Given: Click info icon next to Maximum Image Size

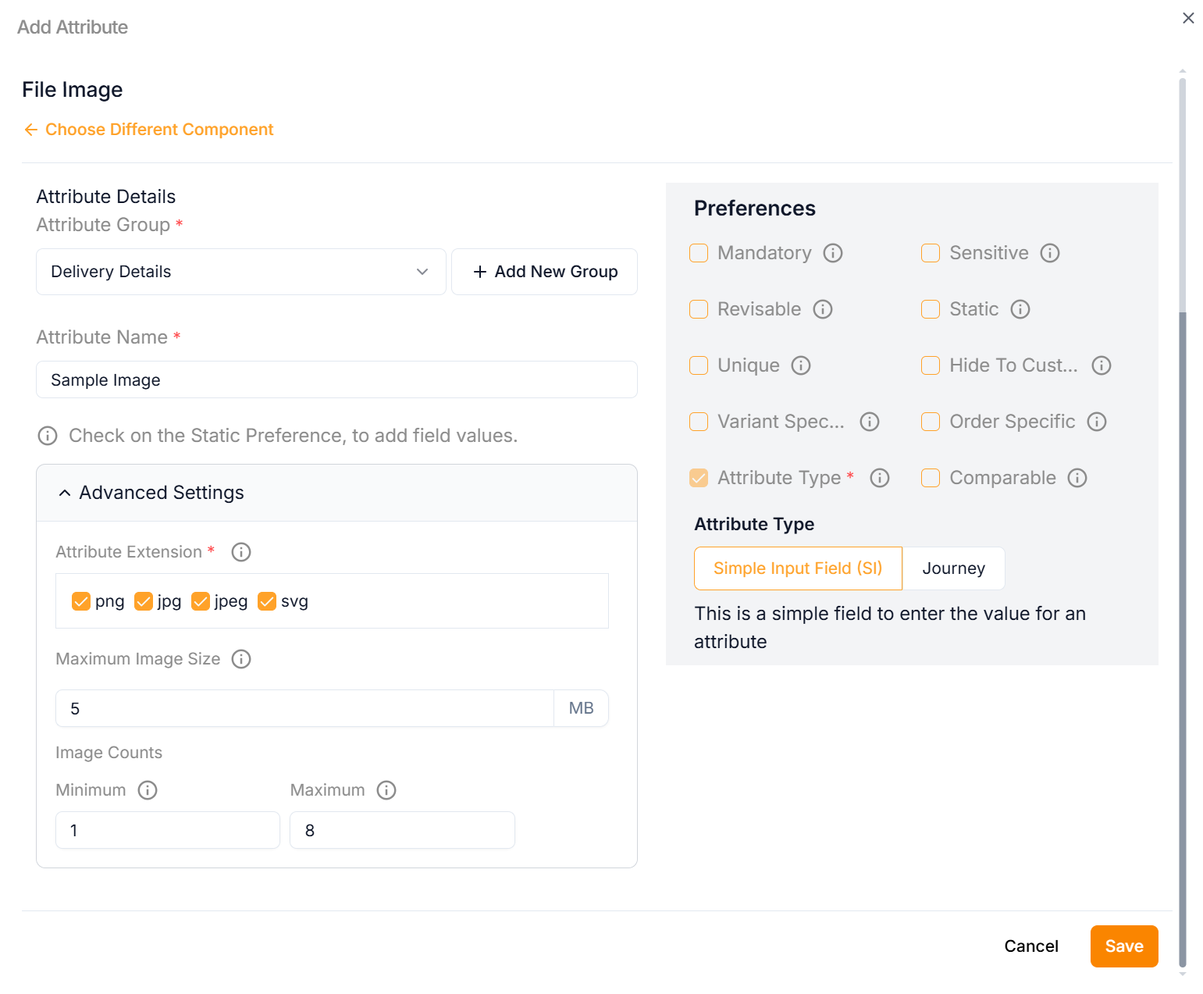Looking at the screenshot, I should [x=241, y=659].
